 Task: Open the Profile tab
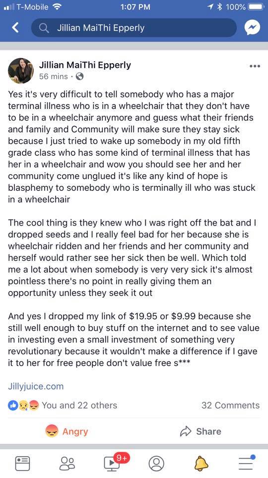[156, 464]
